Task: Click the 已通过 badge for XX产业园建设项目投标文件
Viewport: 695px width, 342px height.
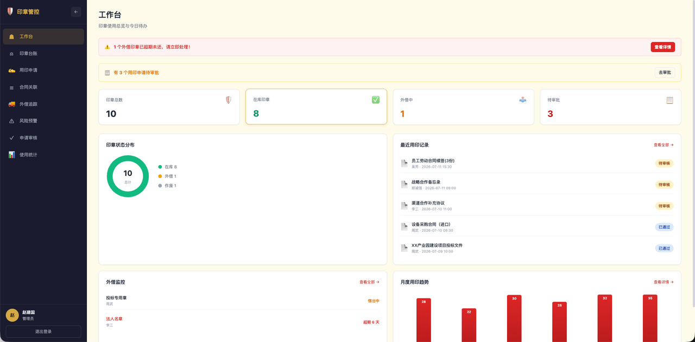Action: pyautogui.click(x=664, y=248)
